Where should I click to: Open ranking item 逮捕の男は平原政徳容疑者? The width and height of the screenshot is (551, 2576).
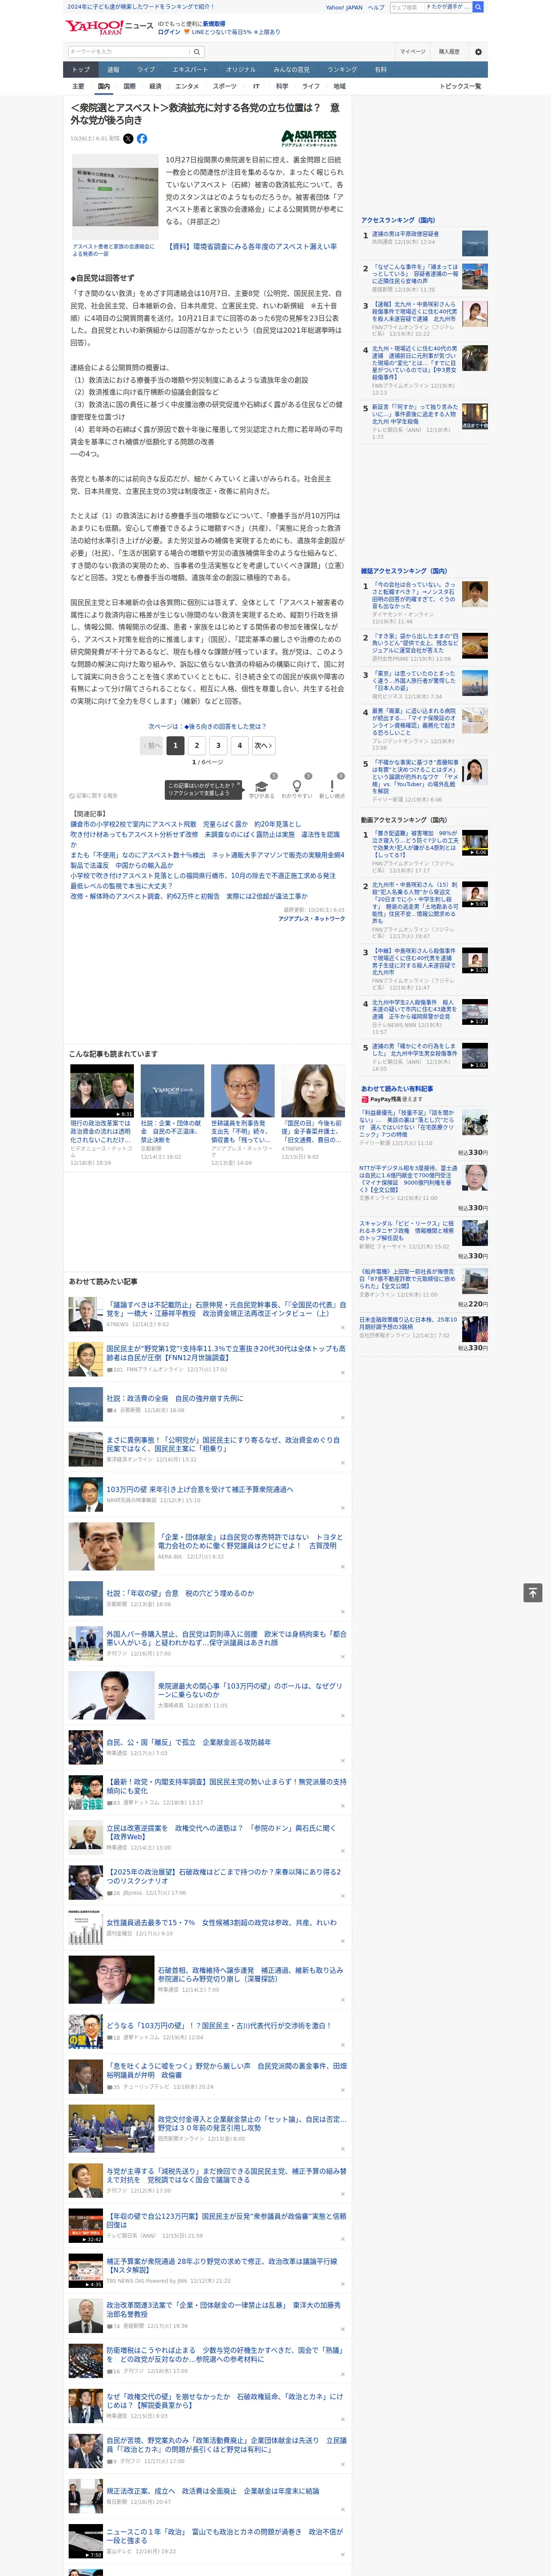tap(405, 234)
